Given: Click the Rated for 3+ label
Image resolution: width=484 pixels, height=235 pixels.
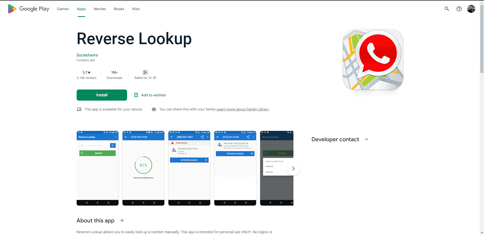Looking at the screenshot, I should click(x=143, y=78).
